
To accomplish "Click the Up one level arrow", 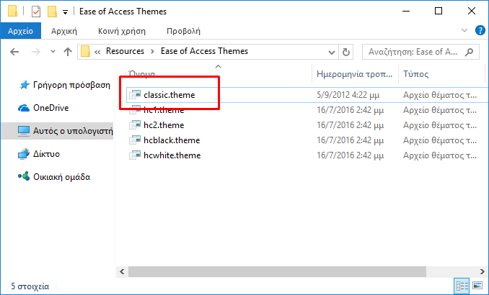I will click(x=68, y=52).
